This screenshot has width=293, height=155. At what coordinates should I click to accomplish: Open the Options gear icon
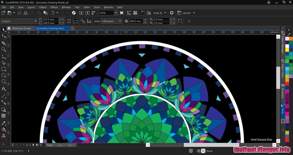[x=172, y=13]
